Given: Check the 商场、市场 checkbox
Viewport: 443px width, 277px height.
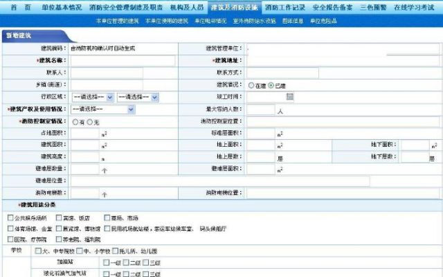Looking at the screenshot, I should pos(107,217).
